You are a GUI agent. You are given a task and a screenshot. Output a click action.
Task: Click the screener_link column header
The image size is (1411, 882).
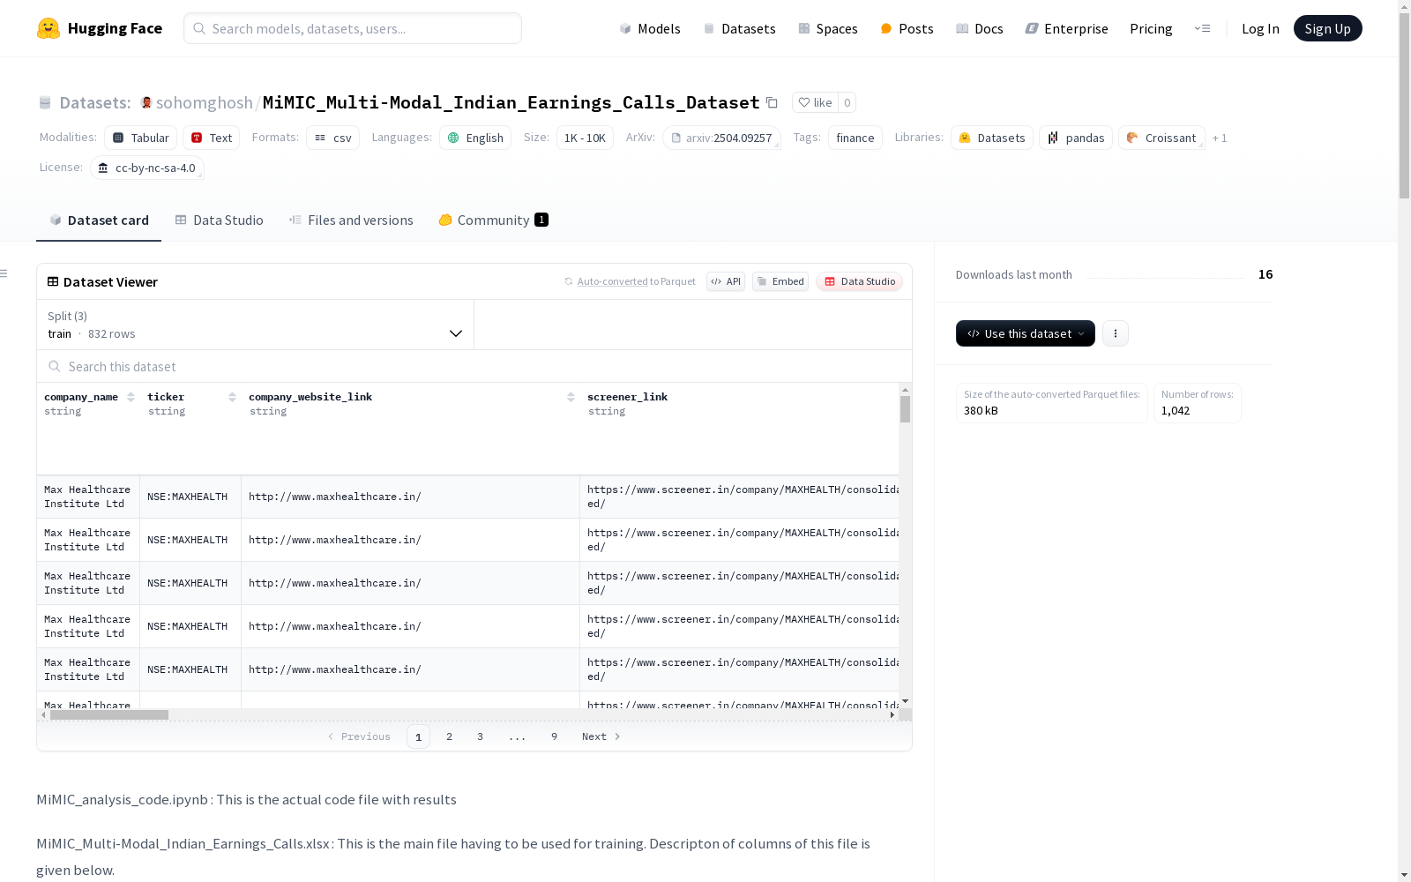pos(628,397)
